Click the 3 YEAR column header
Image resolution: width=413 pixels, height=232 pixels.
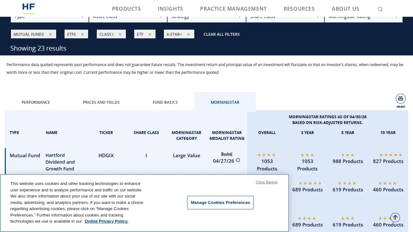307,132
